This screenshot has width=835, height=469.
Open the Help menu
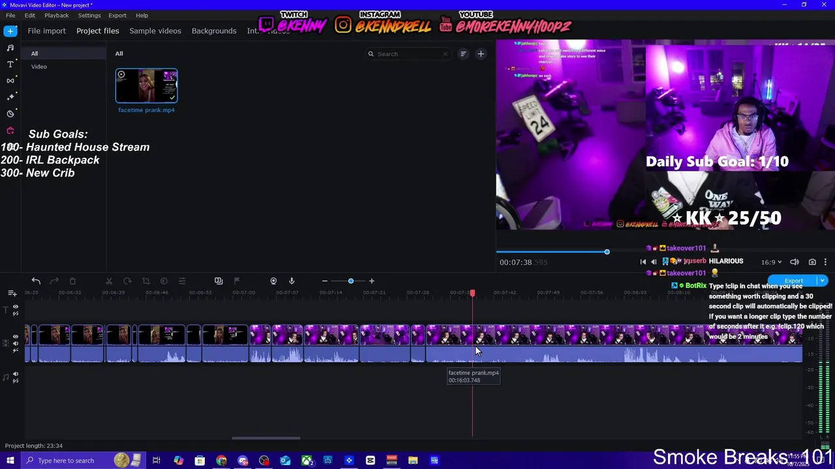142,15
